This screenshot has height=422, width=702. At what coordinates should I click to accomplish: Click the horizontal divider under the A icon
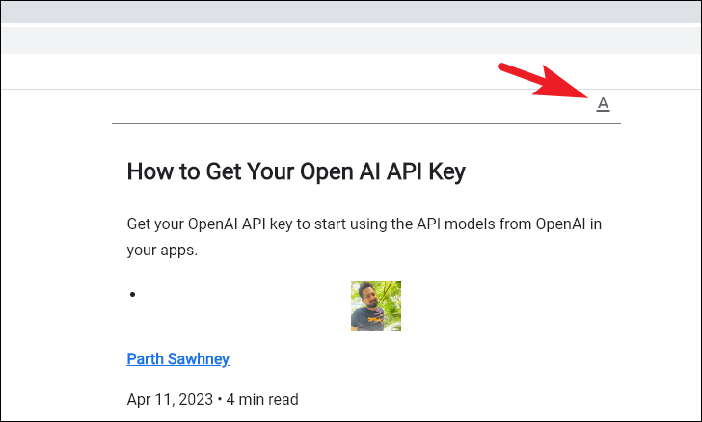pyautogui.click(x=365, y=123)
